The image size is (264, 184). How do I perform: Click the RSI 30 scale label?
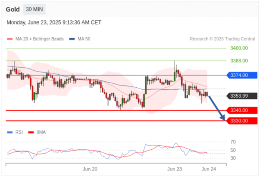(x=233, y=158)
